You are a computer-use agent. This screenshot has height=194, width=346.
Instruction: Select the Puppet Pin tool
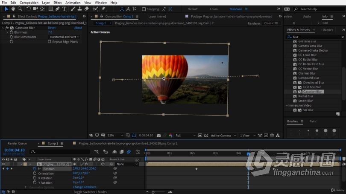(x=103, y=9)
